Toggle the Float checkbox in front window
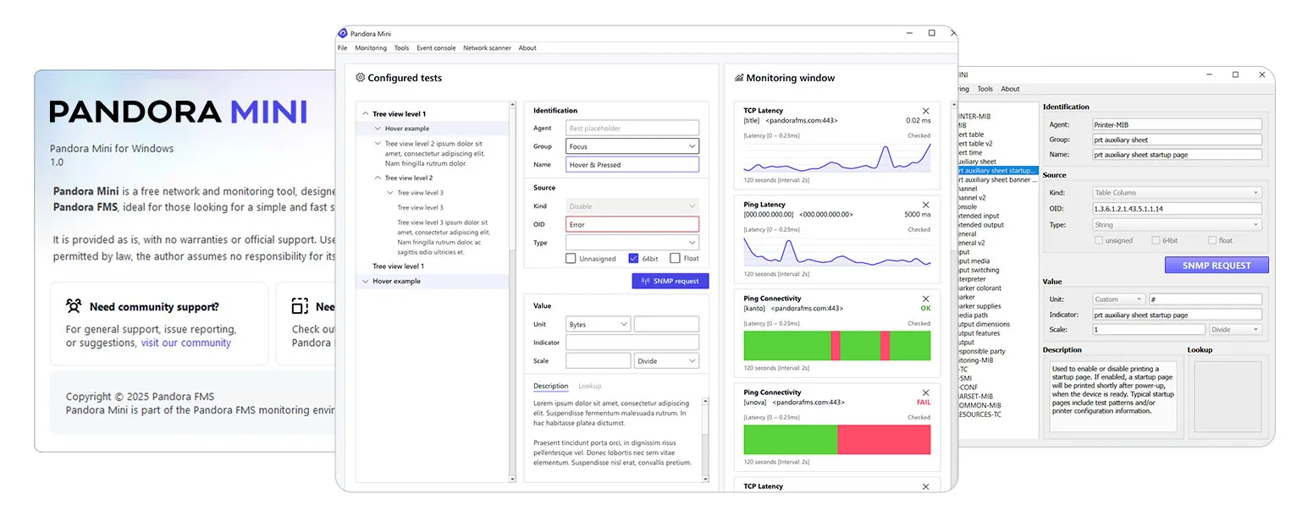 pos(675,259)
